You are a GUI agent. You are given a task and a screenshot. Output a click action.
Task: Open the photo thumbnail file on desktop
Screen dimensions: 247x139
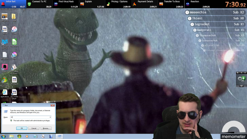point(5,17)
